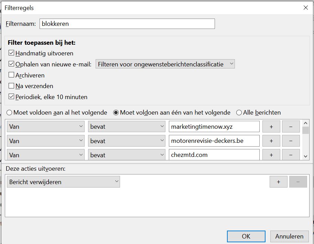Image resolution: width=314 pixels, height=244 pixels.
Task: Open the Bericht verwijderen action dropdown
Action: (63, 181)
